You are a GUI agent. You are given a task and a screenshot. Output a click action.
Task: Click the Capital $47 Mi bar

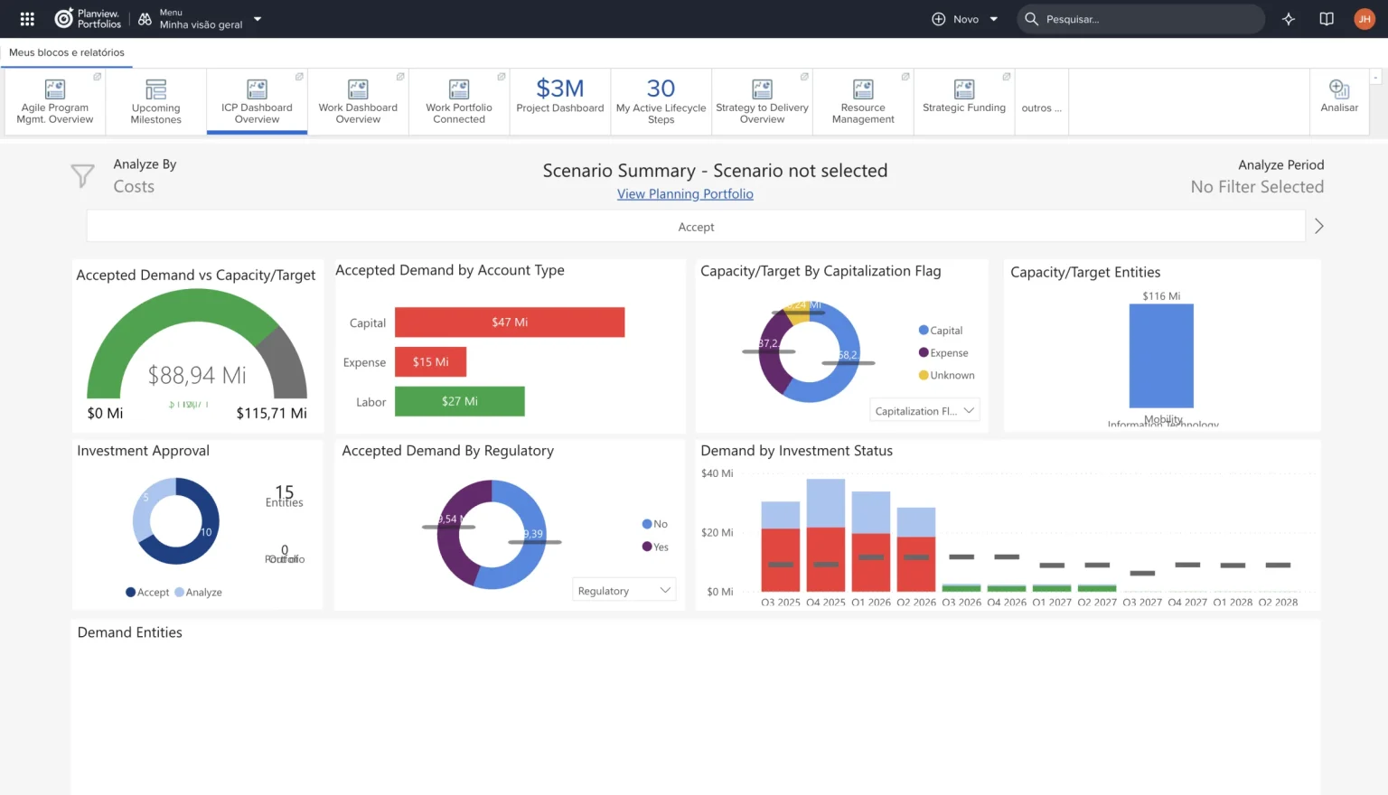(x=510, y=323)
